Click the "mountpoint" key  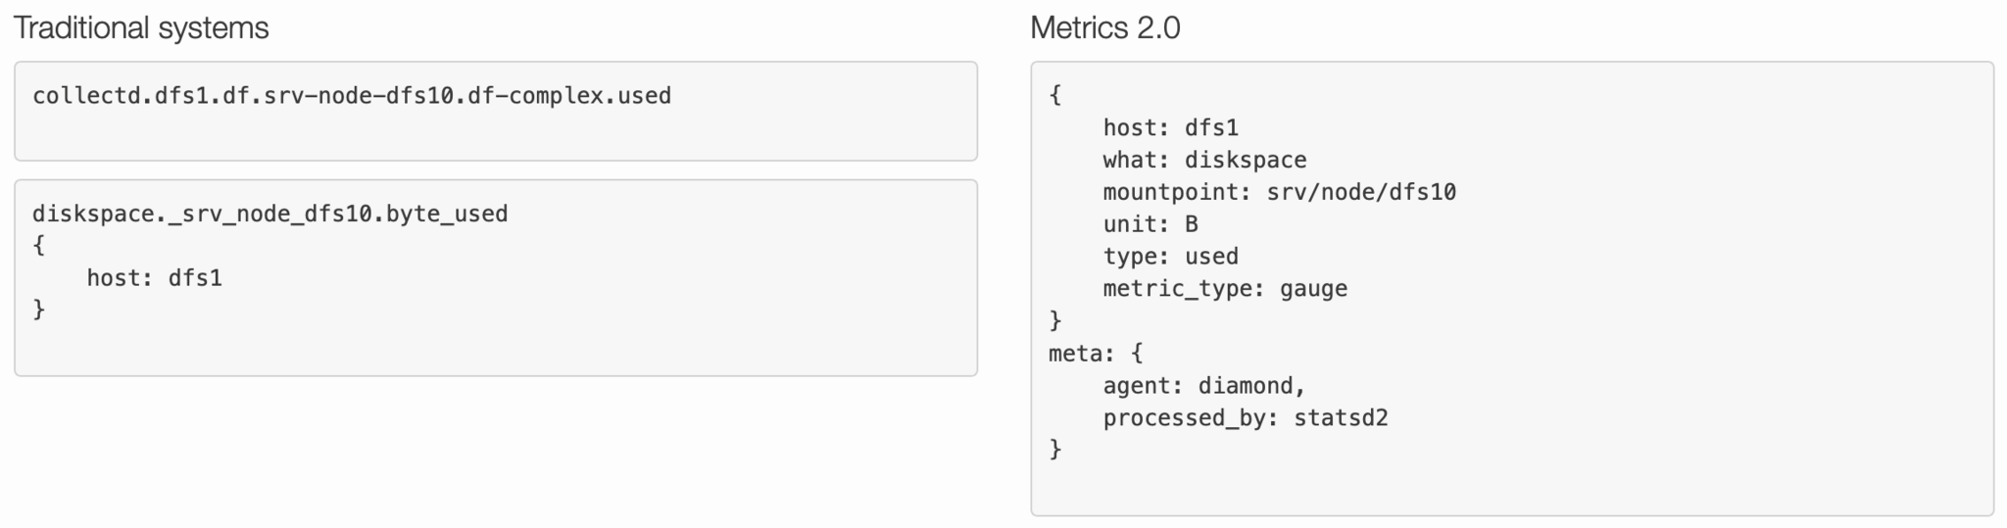1172,192
